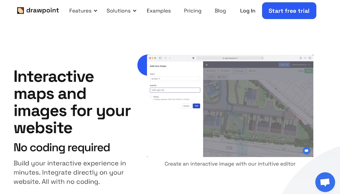Click the tab overview icon in demo browser

310,58
